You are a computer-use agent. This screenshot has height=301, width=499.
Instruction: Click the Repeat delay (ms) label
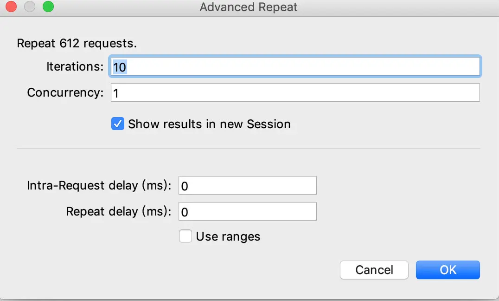[x=119, y=211]
